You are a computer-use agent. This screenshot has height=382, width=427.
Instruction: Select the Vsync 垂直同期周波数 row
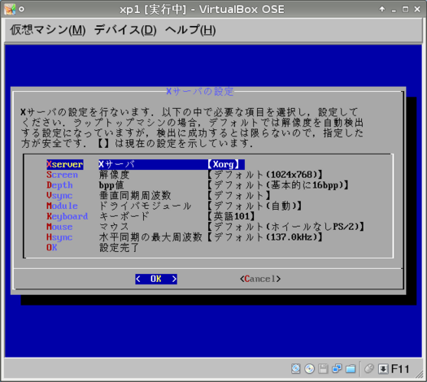click(159, 195)
